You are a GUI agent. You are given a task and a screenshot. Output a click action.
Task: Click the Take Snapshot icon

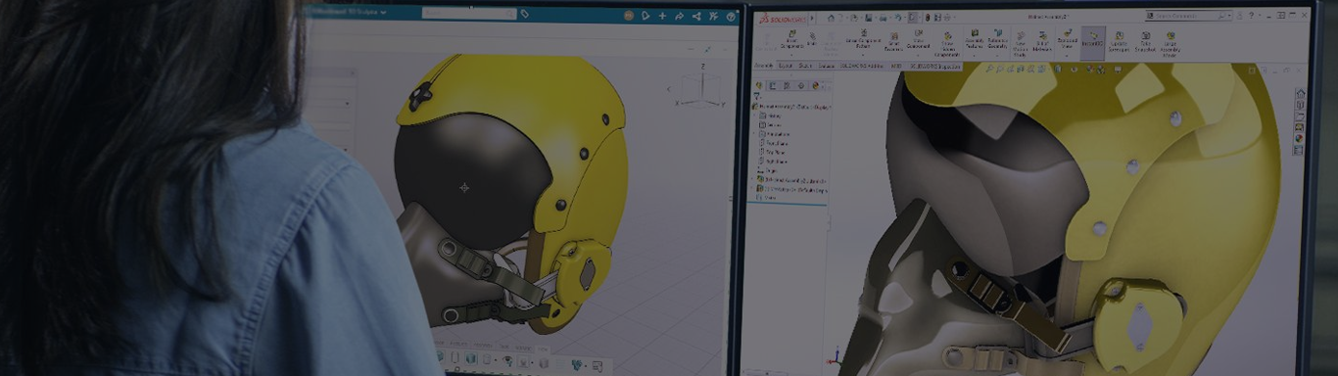point(1145,40)
